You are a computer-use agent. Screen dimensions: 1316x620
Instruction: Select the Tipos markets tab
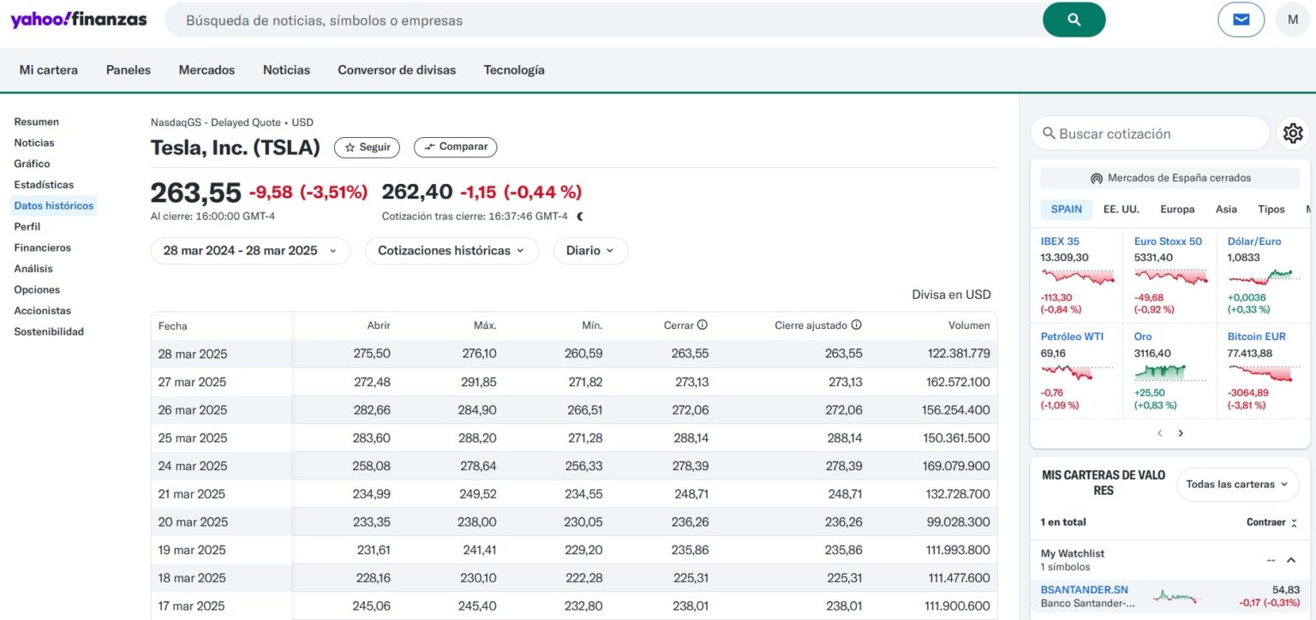(1271, 209)
